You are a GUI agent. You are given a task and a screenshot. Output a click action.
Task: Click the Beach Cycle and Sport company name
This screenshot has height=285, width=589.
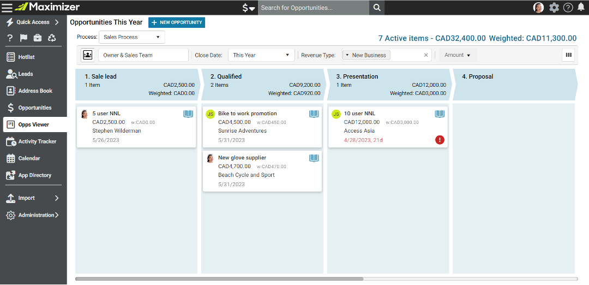point(247,175)
